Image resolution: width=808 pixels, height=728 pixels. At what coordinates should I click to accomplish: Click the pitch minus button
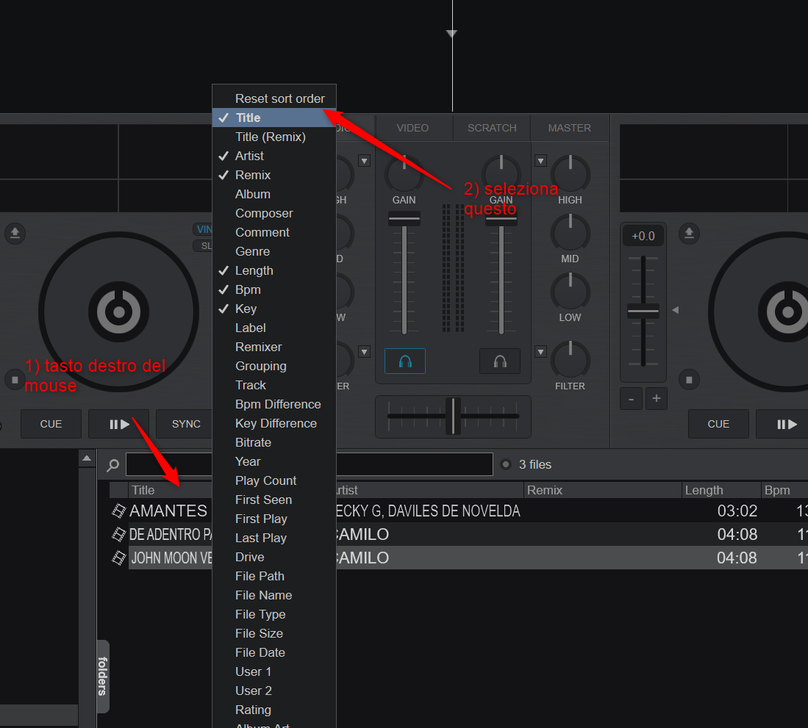pos(632,398)
